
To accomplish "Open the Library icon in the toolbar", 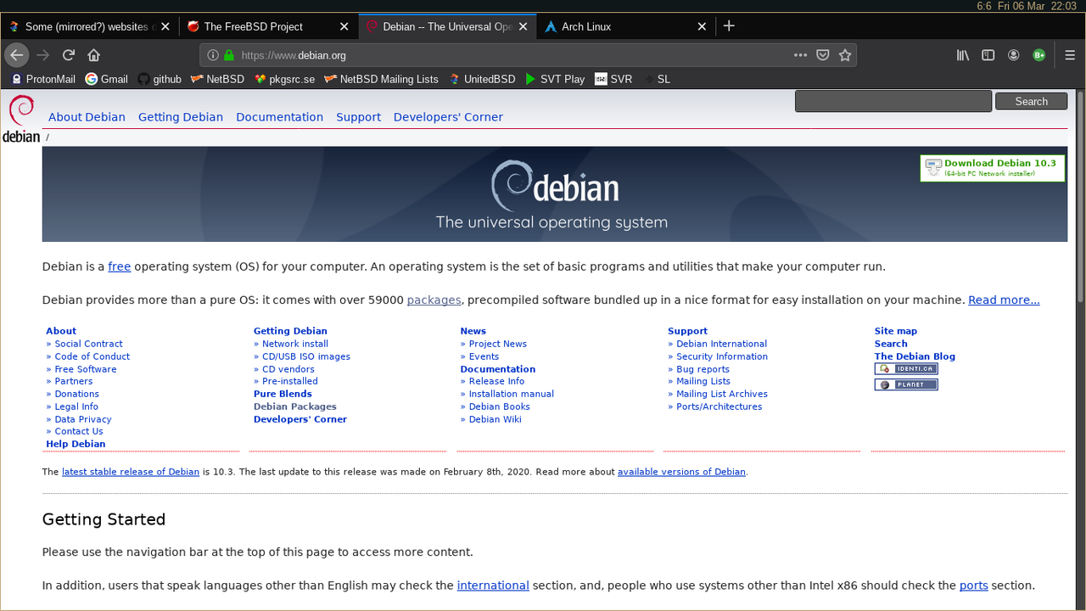I will [x=963, y=55].
